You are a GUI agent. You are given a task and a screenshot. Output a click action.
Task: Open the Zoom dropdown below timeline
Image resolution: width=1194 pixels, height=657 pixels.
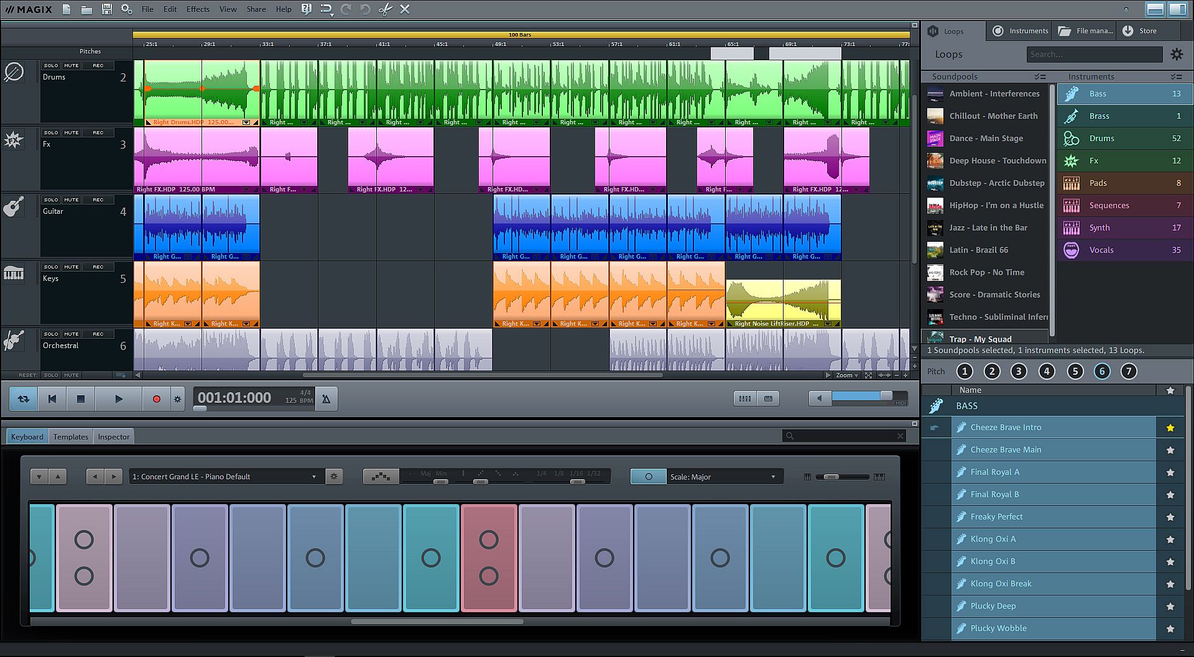point(846,375)
